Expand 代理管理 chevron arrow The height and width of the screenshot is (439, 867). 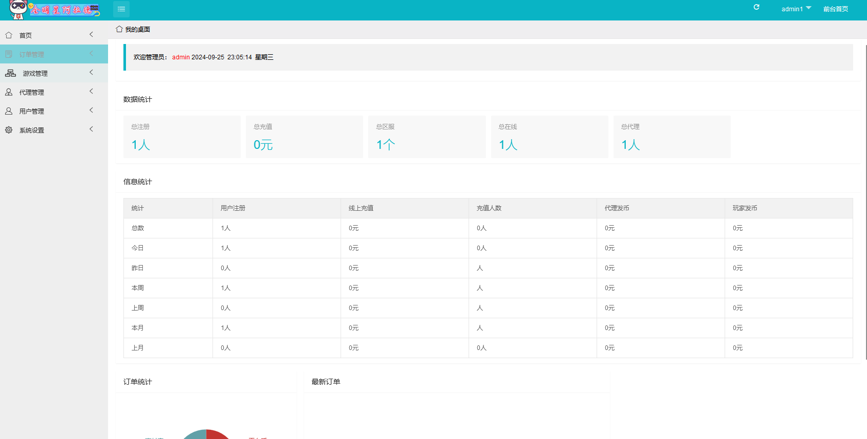(x=91, y=92)
